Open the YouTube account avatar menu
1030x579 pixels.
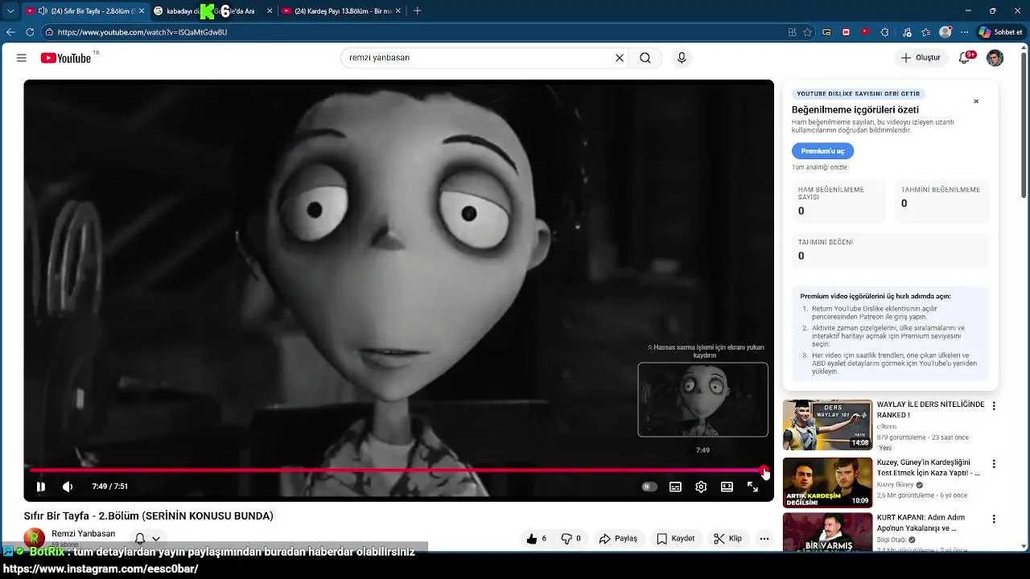pyautogui.click(x=995, y=58)
